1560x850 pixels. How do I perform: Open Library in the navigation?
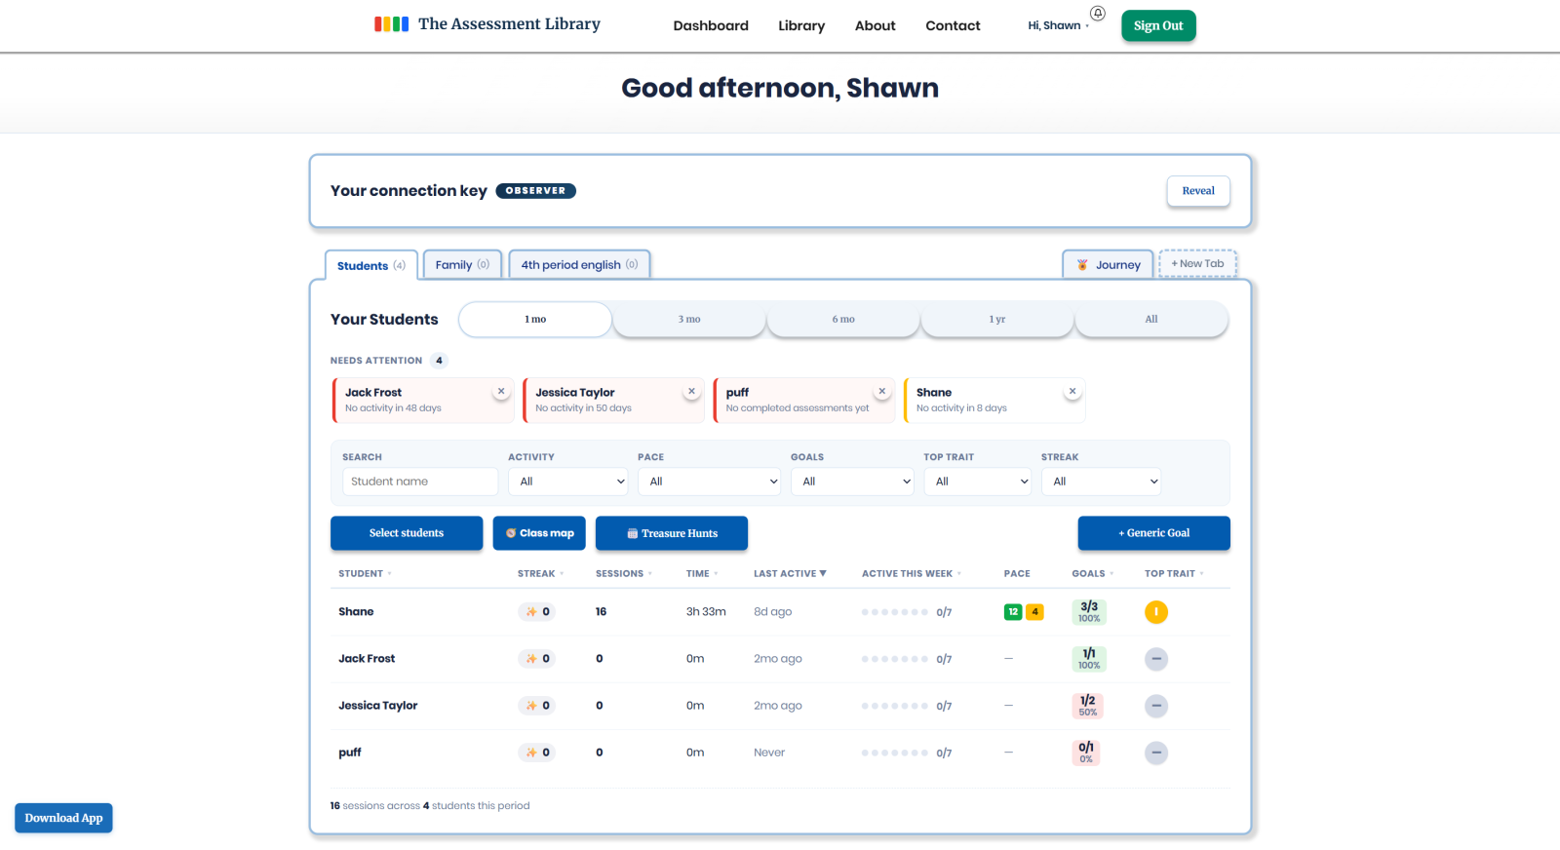[801, 25]
